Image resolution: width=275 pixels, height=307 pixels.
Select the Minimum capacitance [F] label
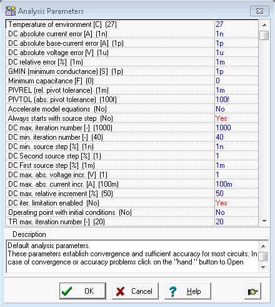pyautogui.click(x=51, y=81)
